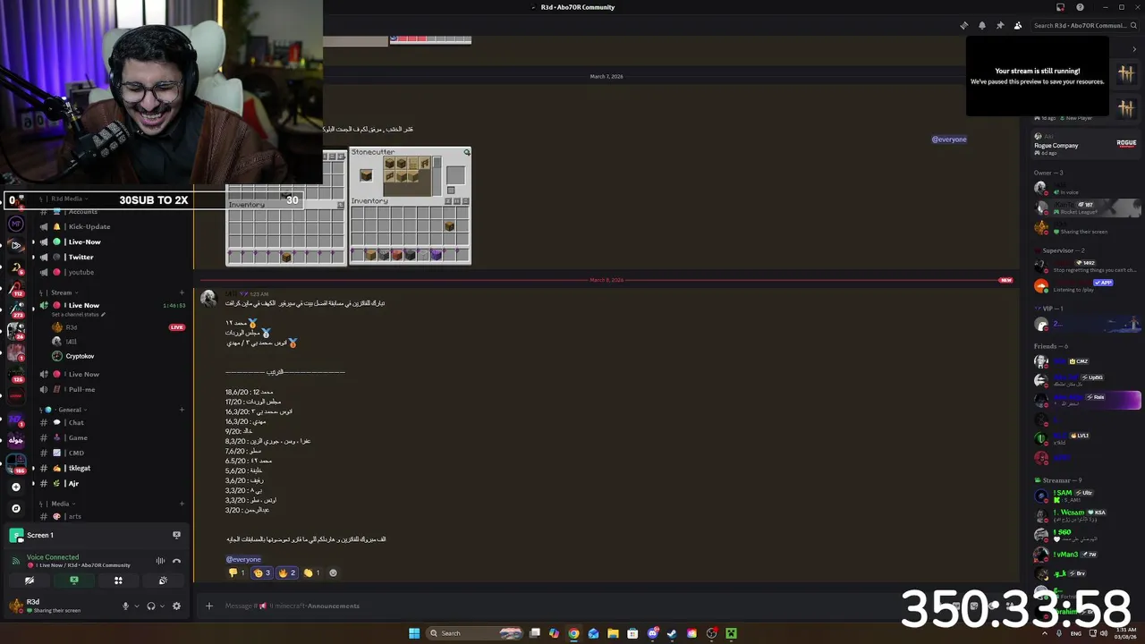Start an activity from voice panel

[x=118, y=580]
